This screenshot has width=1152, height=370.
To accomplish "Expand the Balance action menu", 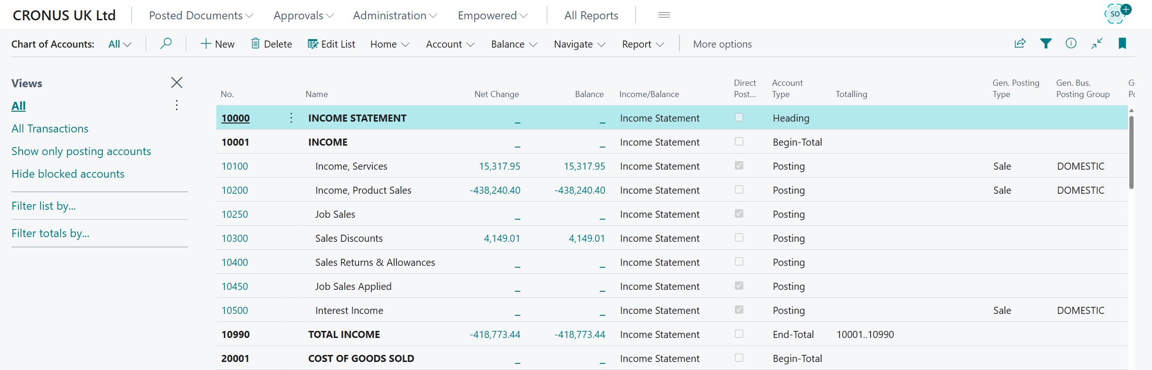I will tap(514, 44).
